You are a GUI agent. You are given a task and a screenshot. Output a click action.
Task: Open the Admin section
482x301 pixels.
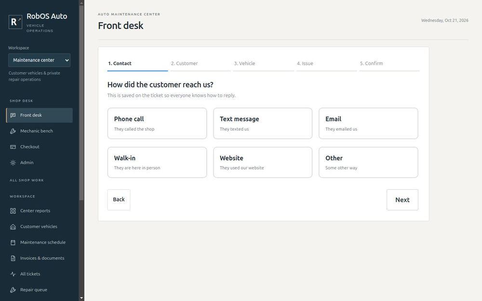40,163
